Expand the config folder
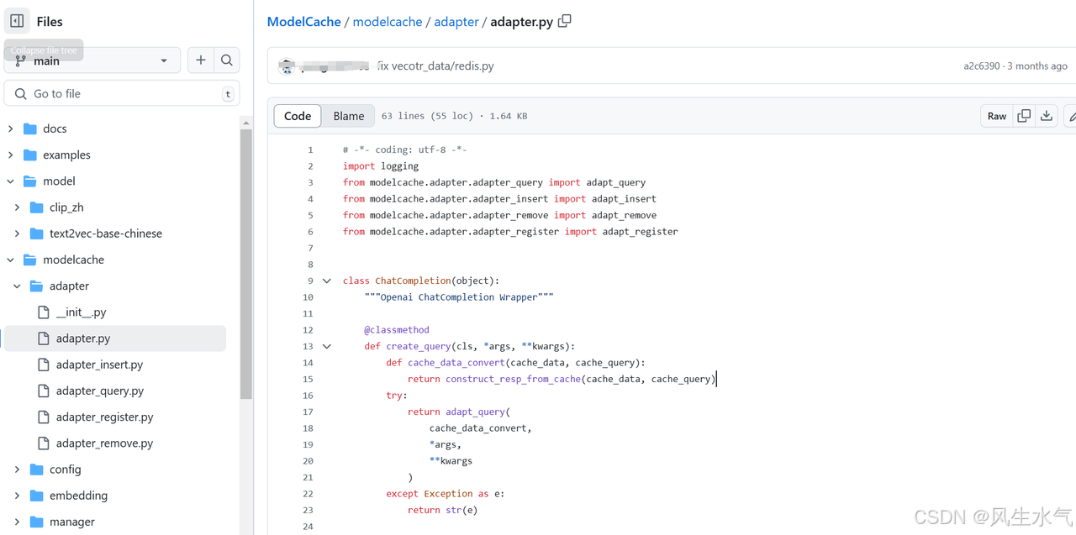 17,469
